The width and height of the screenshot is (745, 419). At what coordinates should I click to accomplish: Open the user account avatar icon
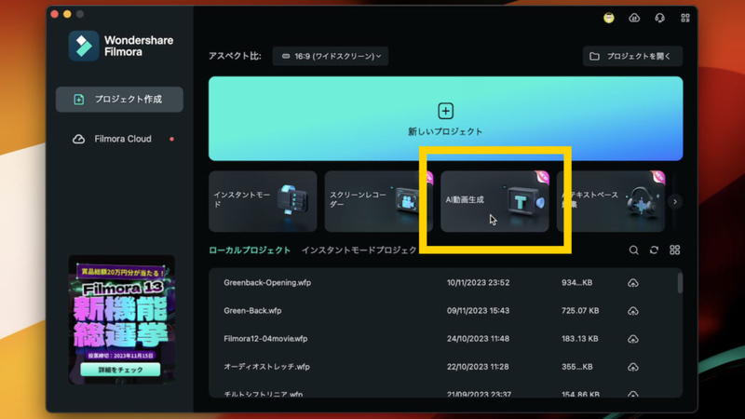609,18
